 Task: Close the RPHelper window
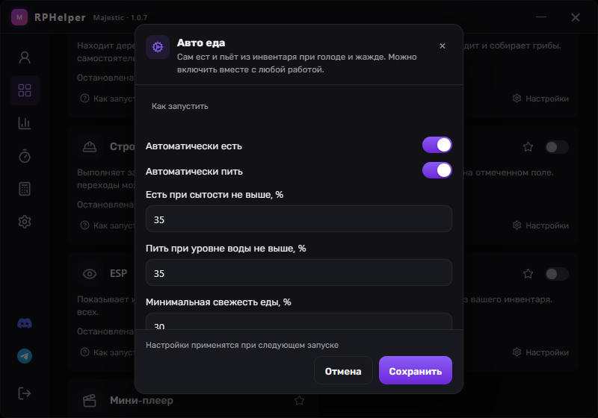point(576,17)
